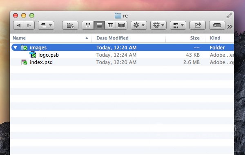Click the Kind cell of logo.psb
245x155 pixels.
click(x=222, y=55)
